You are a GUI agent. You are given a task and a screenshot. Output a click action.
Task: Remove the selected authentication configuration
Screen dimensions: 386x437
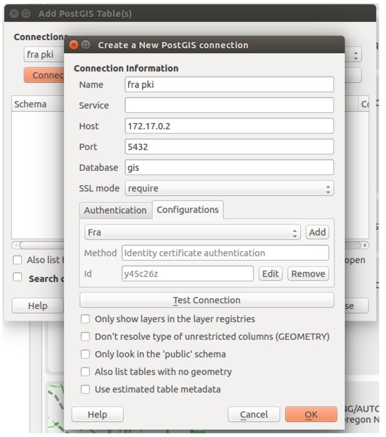pos(308,273)
